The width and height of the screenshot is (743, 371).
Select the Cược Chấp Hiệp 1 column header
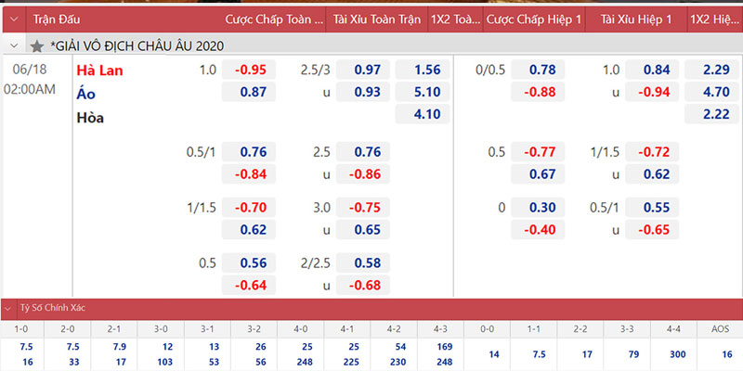tap(534, 19)
